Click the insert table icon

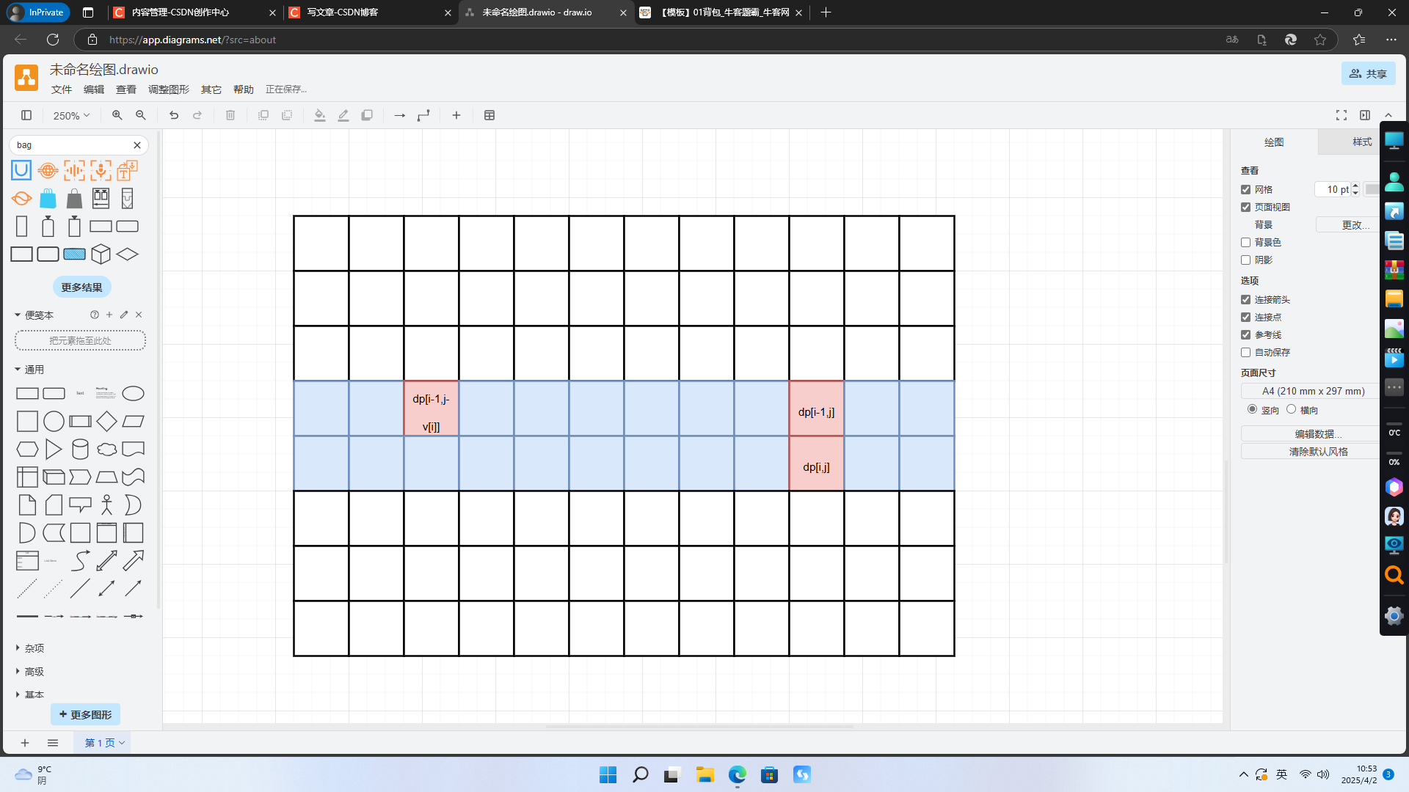(489, 115)
